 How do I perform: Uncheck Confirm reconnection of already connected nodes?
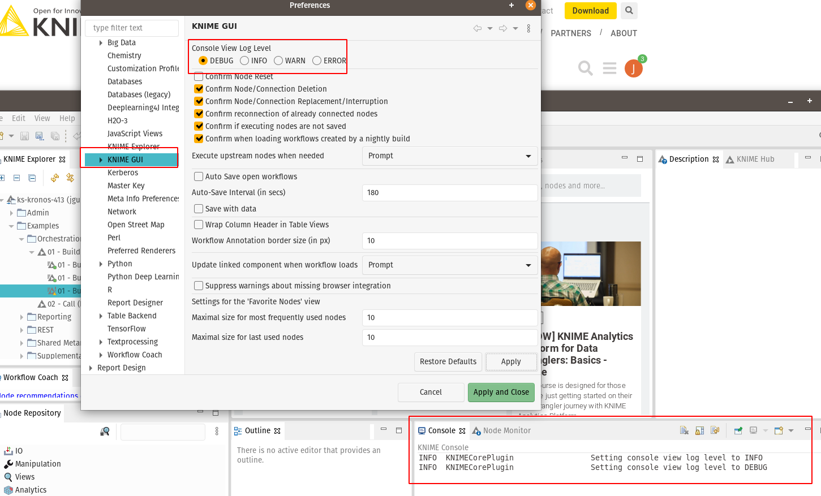(x=199, y=114)
